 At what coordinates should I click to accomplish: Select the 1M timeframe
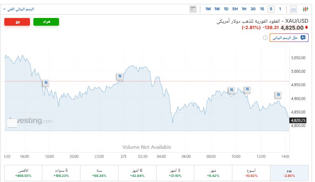[208, 9]
